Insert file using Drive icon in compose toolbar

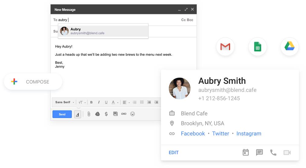[x=97, y=114]
